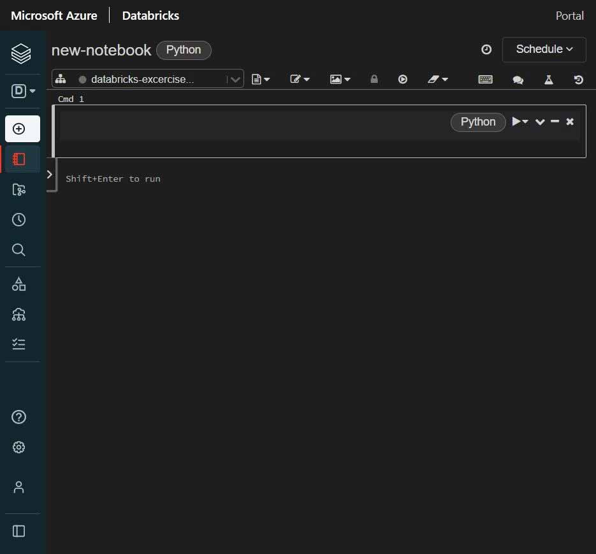596x554 pixels.
Task: Click the Python language badge in Cmd 1
Action: coord(478,122)
